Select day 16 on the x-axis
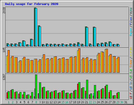The height and width of the screenshot is (105, 134). 67,102
